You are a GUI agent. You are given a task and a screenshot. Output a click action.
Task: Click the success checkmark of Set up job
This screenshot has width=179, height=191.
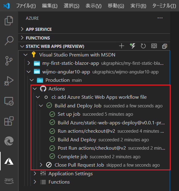[x=52, y=114]
